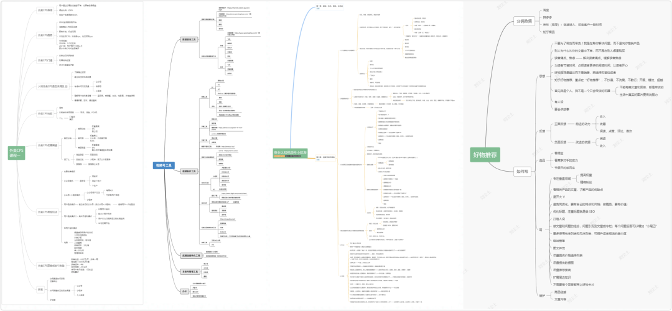This screenshot has width=672, height=311.
Task: Select the blue root node 视频号工具
Action: point(163,165)
